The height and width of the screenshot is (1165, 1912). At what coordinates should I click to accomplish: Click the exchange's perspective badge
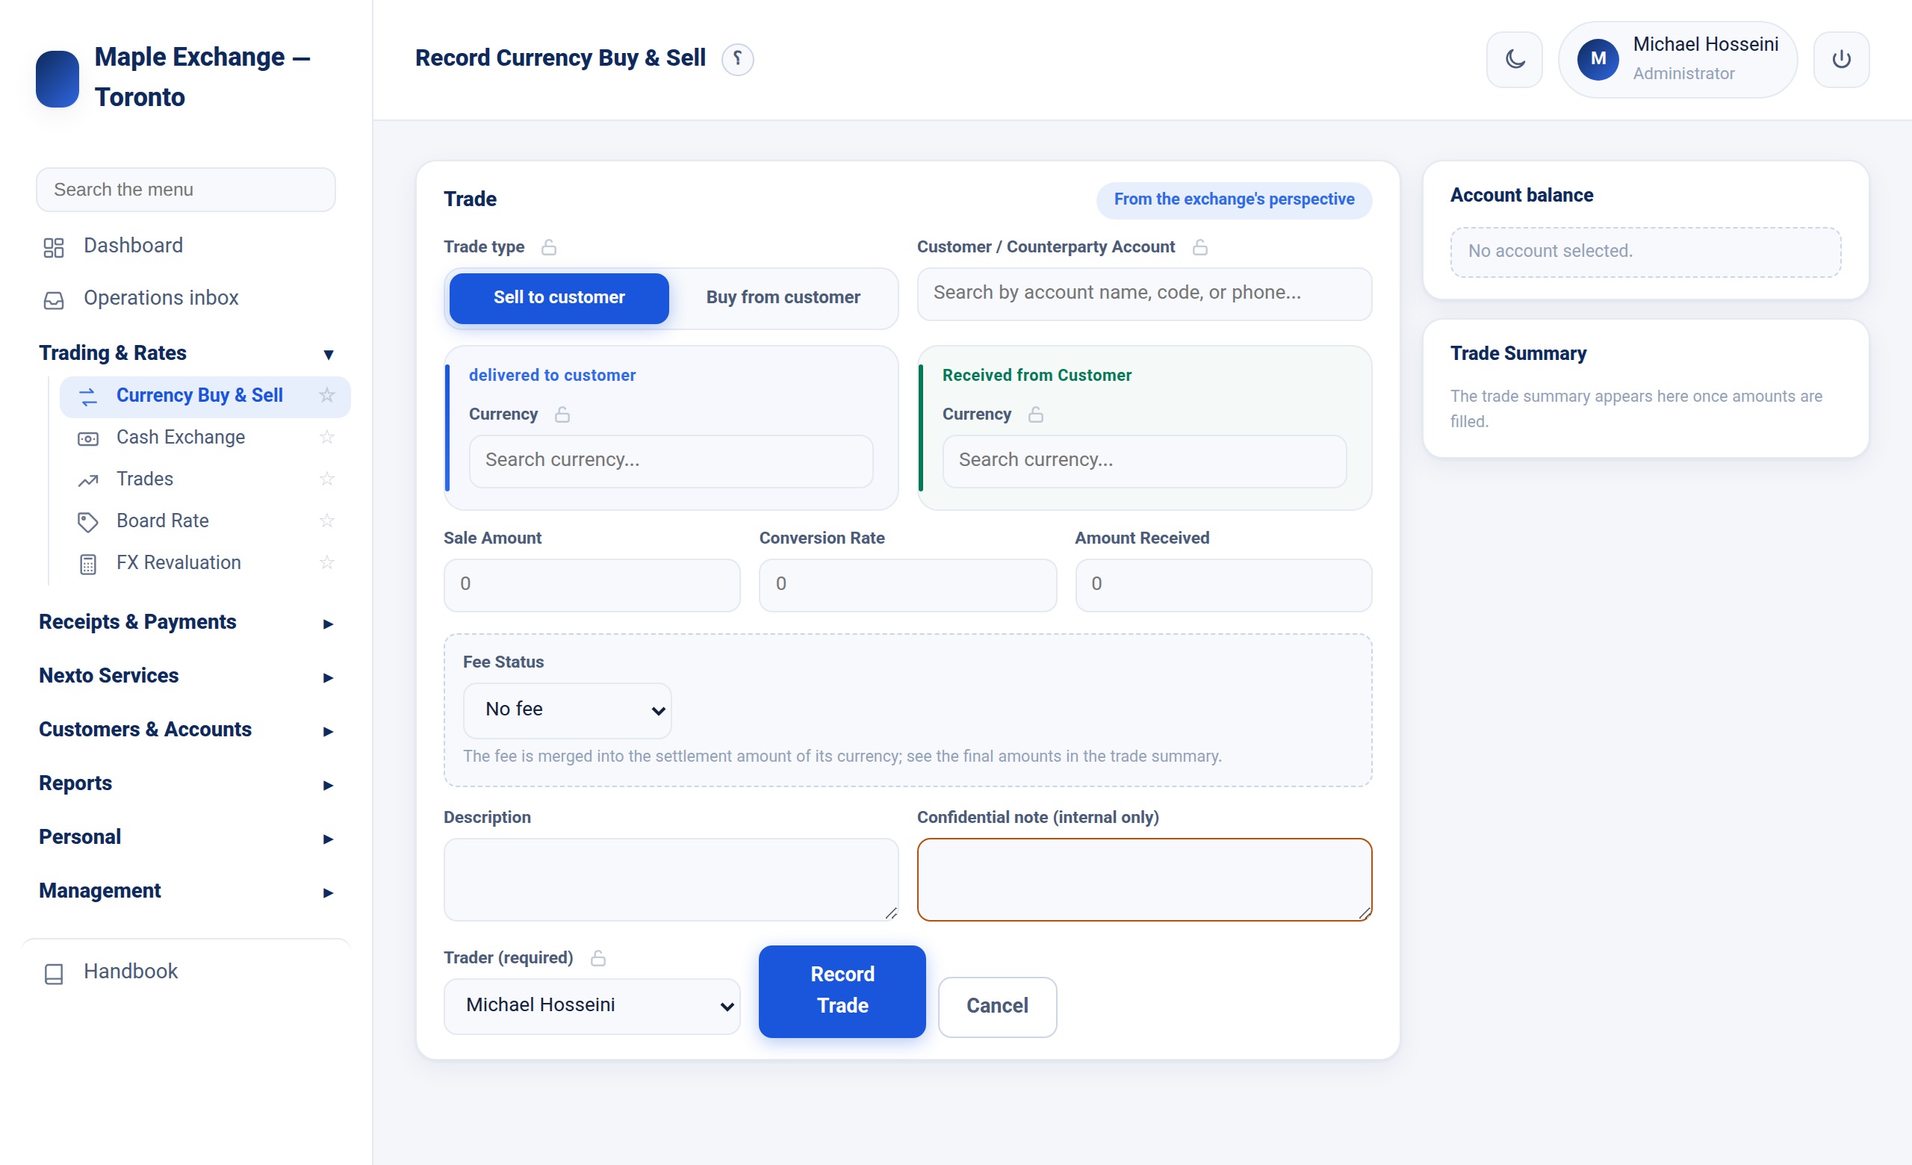(1234, 200)
